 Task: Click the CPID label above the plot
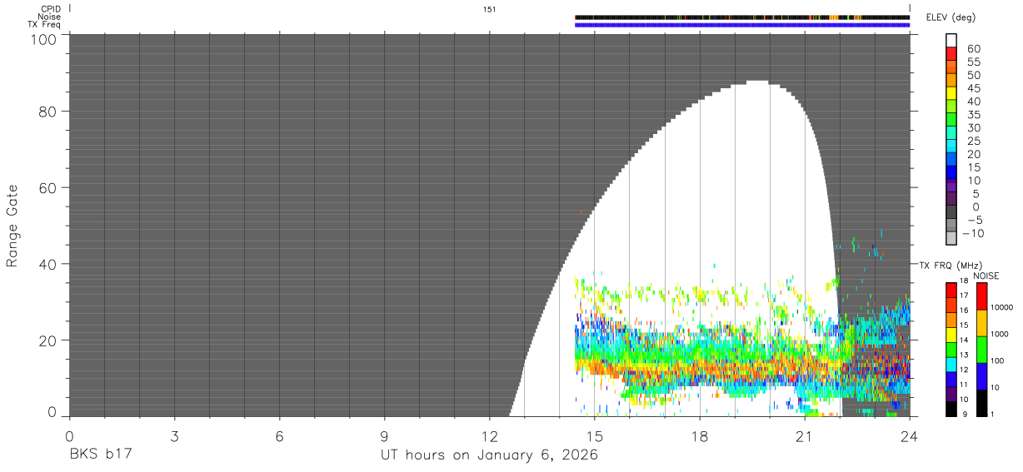[x=51, y=9]
